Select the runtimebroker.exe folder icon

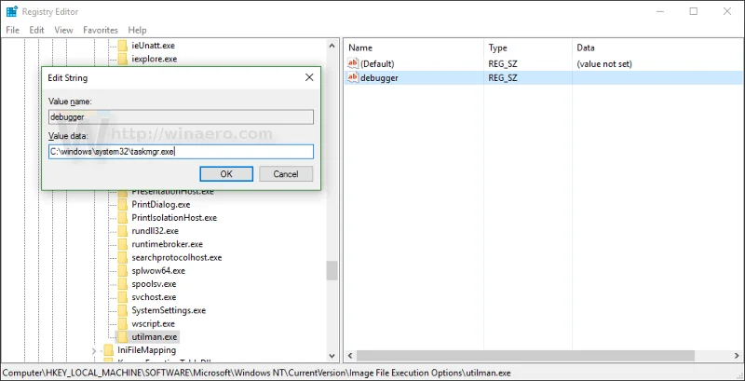coord(123,244)
